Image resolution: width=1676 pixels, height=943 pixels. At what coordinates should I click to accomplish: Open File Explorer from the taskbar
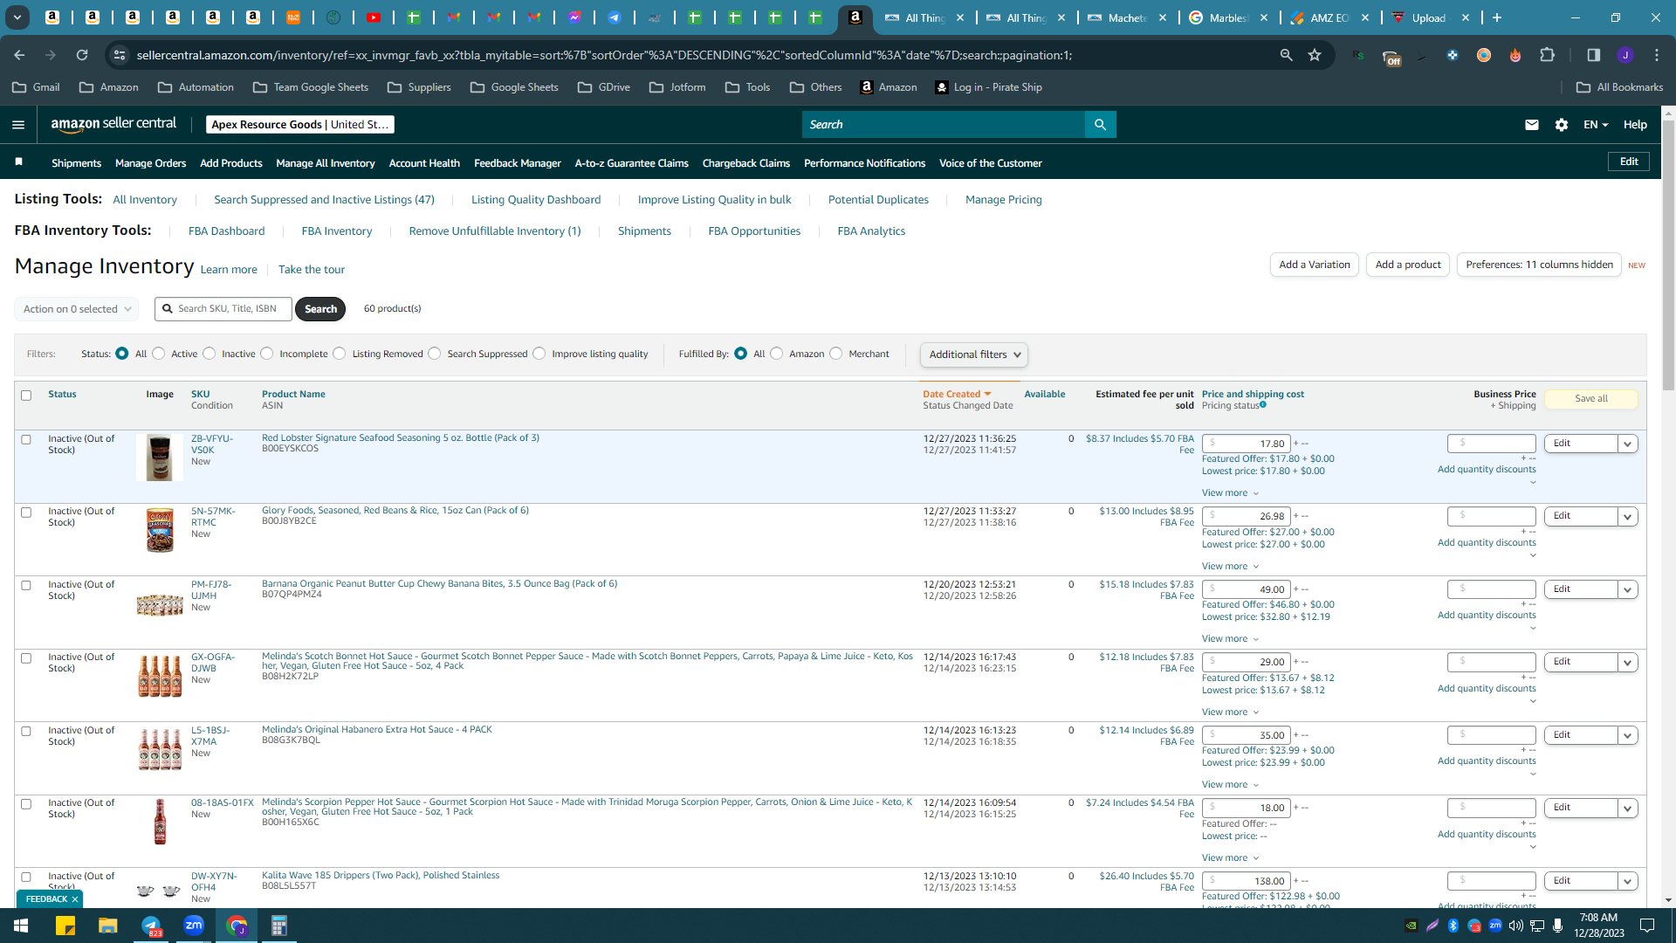[x=107, y=926]
